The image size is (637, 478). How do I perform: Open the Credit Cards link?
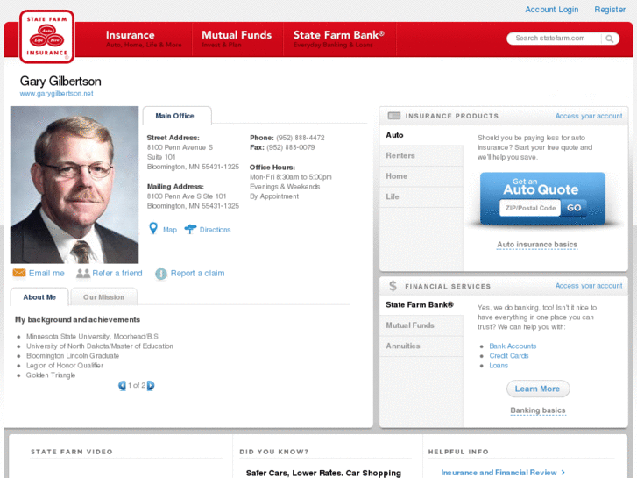click(508, 356)
